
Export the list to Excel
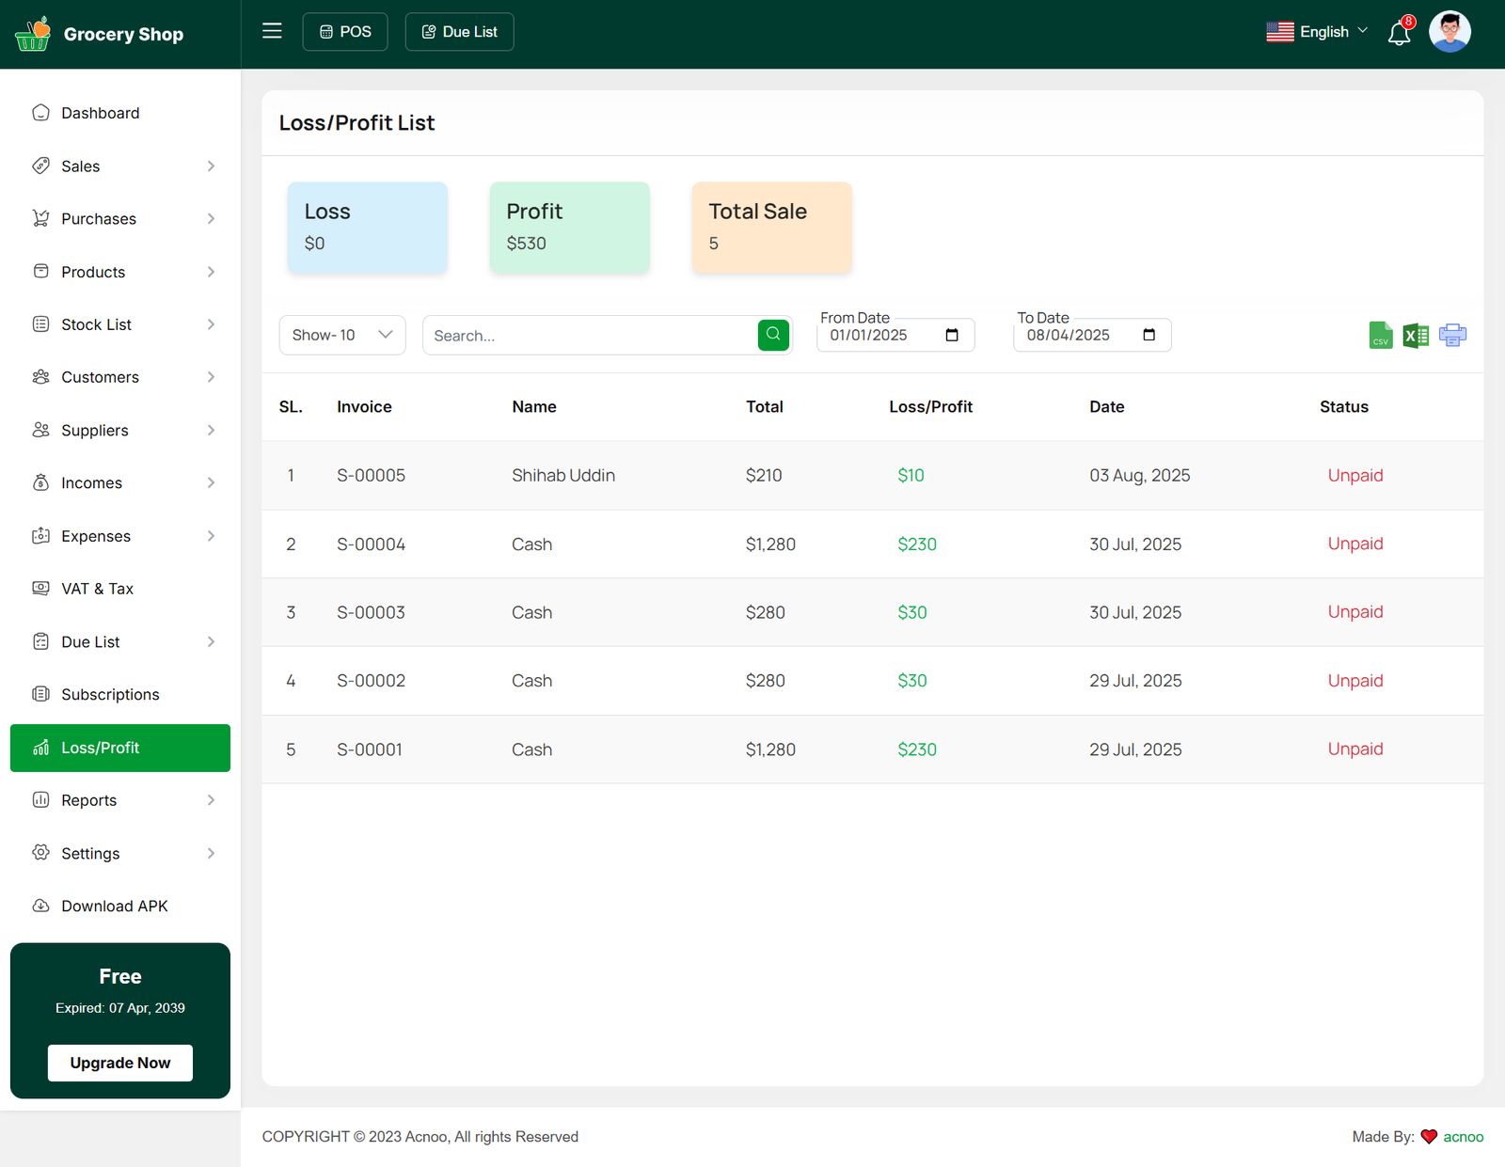[1416, 336]
